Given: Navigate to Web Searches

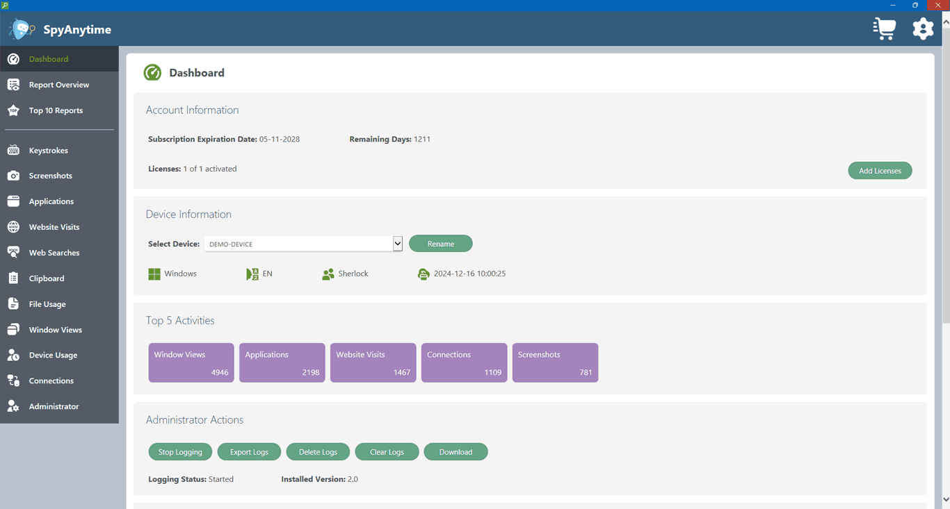Looking at the screenshot, I should (x=59, y=253).
